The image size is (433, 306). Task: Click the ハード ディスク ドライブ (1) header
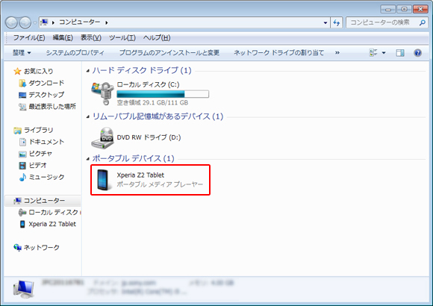(142, 70)
